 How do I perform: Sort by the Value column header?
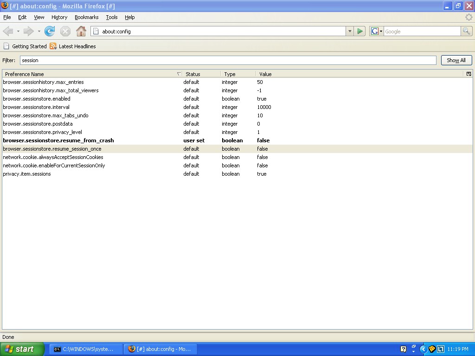[360, 74]
